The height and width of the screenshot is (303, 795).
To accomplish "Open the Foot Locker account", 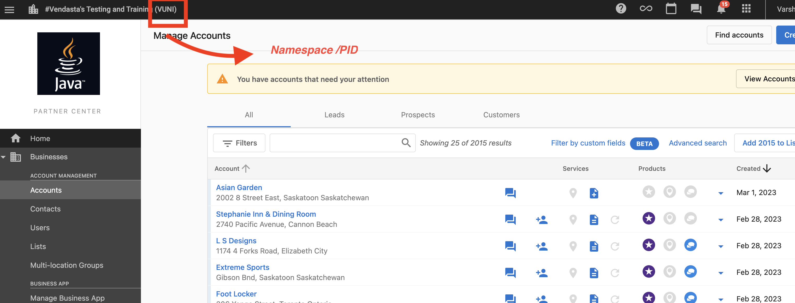I will point(236,294).
